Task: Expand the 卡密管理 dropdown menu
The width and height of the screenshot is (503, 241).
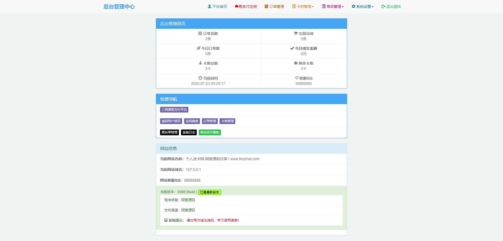Action: (x=303, y=7)
